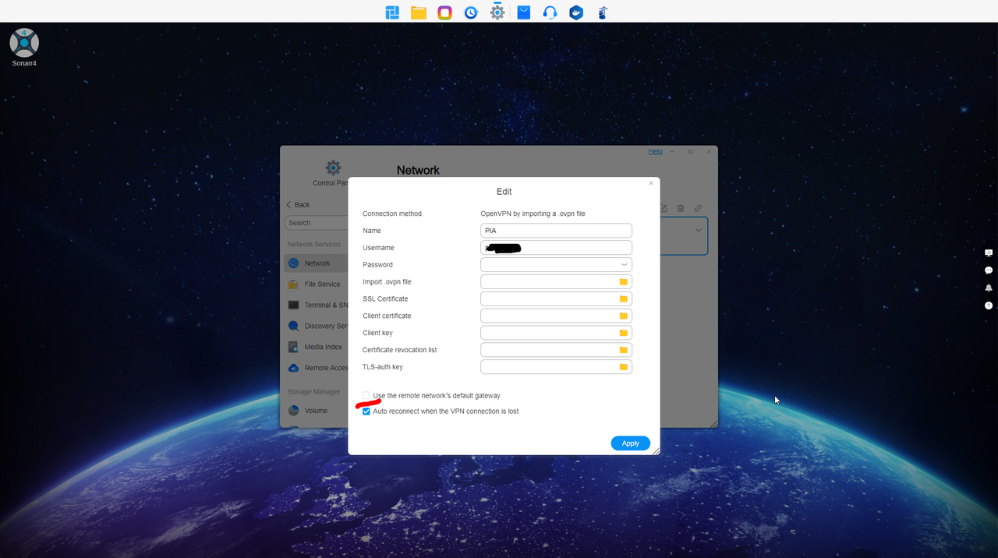Click the SSL Certificate input field
Screen dimensions: 998x558
click(x=556, y=299)
